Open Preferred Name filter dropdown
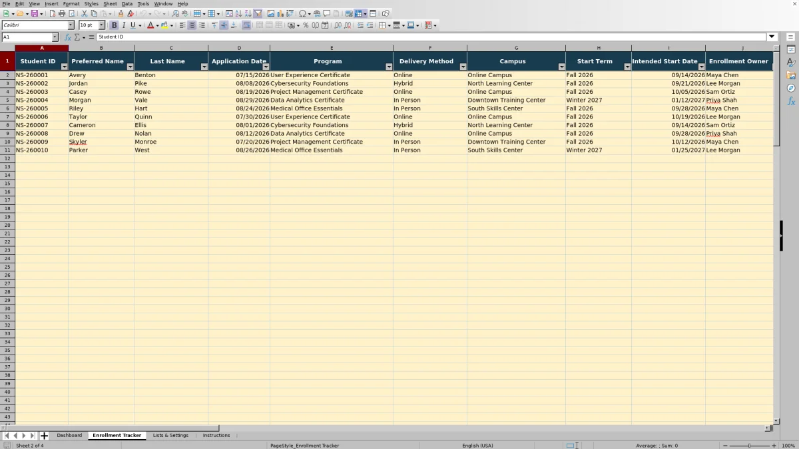 pyautogui.click(x=130, y=67)
